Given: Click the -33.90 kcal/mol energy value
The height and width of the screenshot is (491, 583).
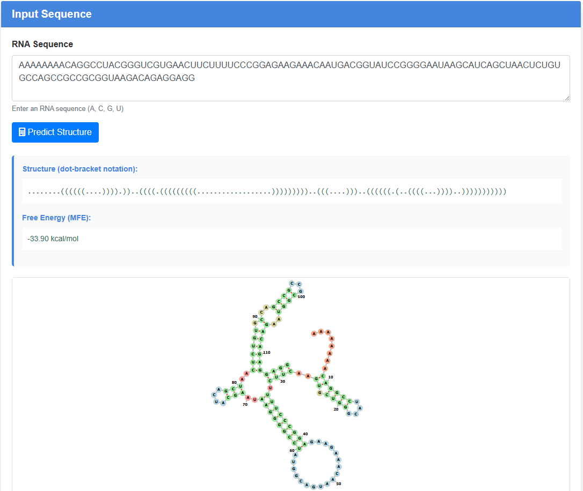Looking at the screenshot, I should 53,239.
